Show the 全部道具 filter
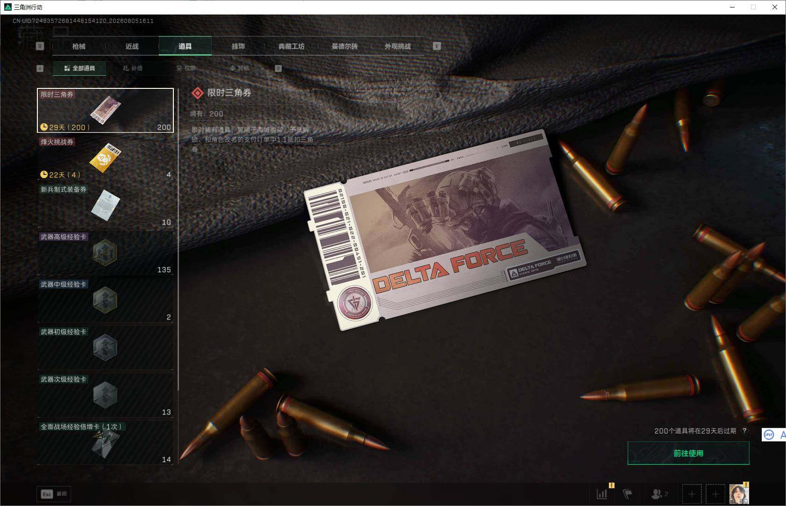 79,68
